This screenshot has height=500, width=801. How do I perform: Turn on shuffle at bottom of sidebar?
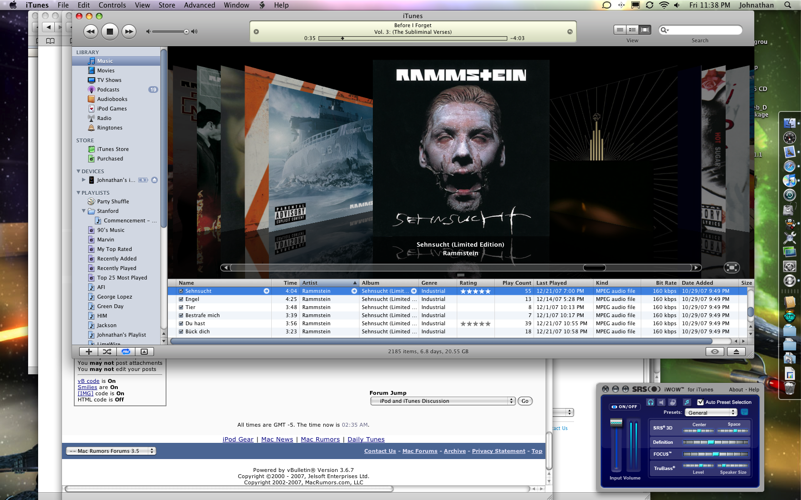[x=107, y=351]
